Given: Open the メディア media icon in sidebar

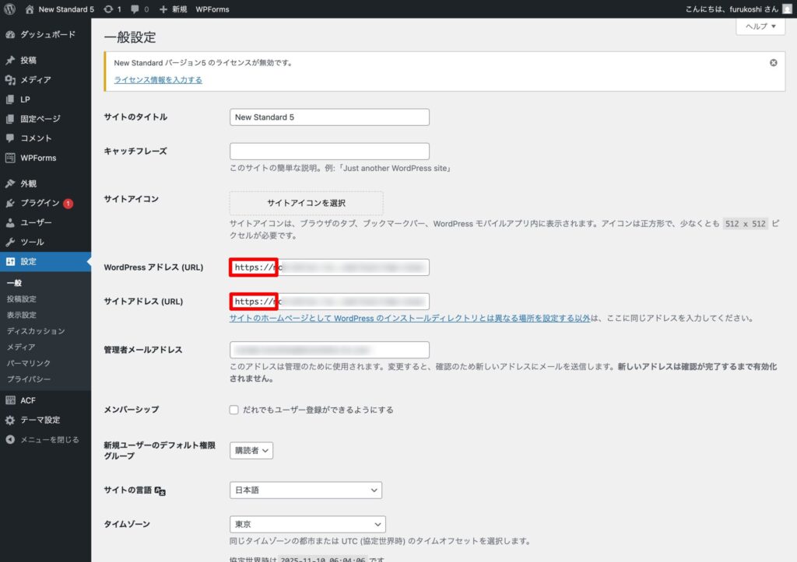Looking at the screenshot, I should point(10,80).
